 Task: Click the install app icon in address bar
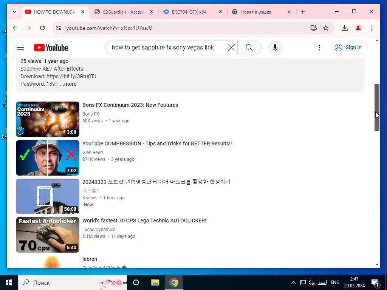click(x=313, y=28)
